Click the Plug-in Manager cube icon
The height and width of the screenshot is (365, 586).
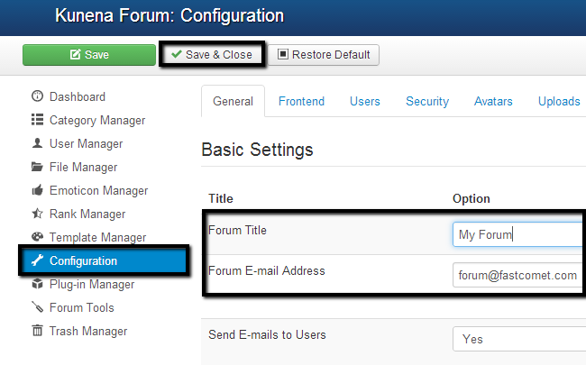click(x=37, y=284)
